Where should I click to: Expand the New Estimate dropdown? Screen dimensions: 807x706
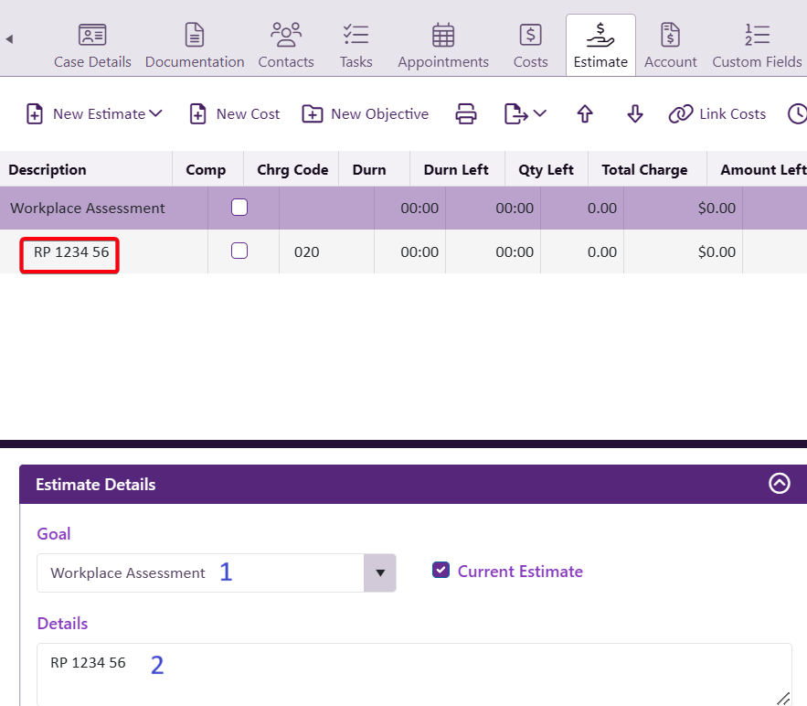94,114
